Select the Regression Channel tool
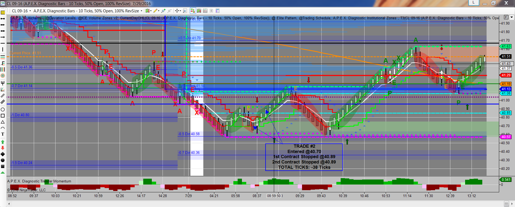The image size is (515, 207). [x=3, y=96]
